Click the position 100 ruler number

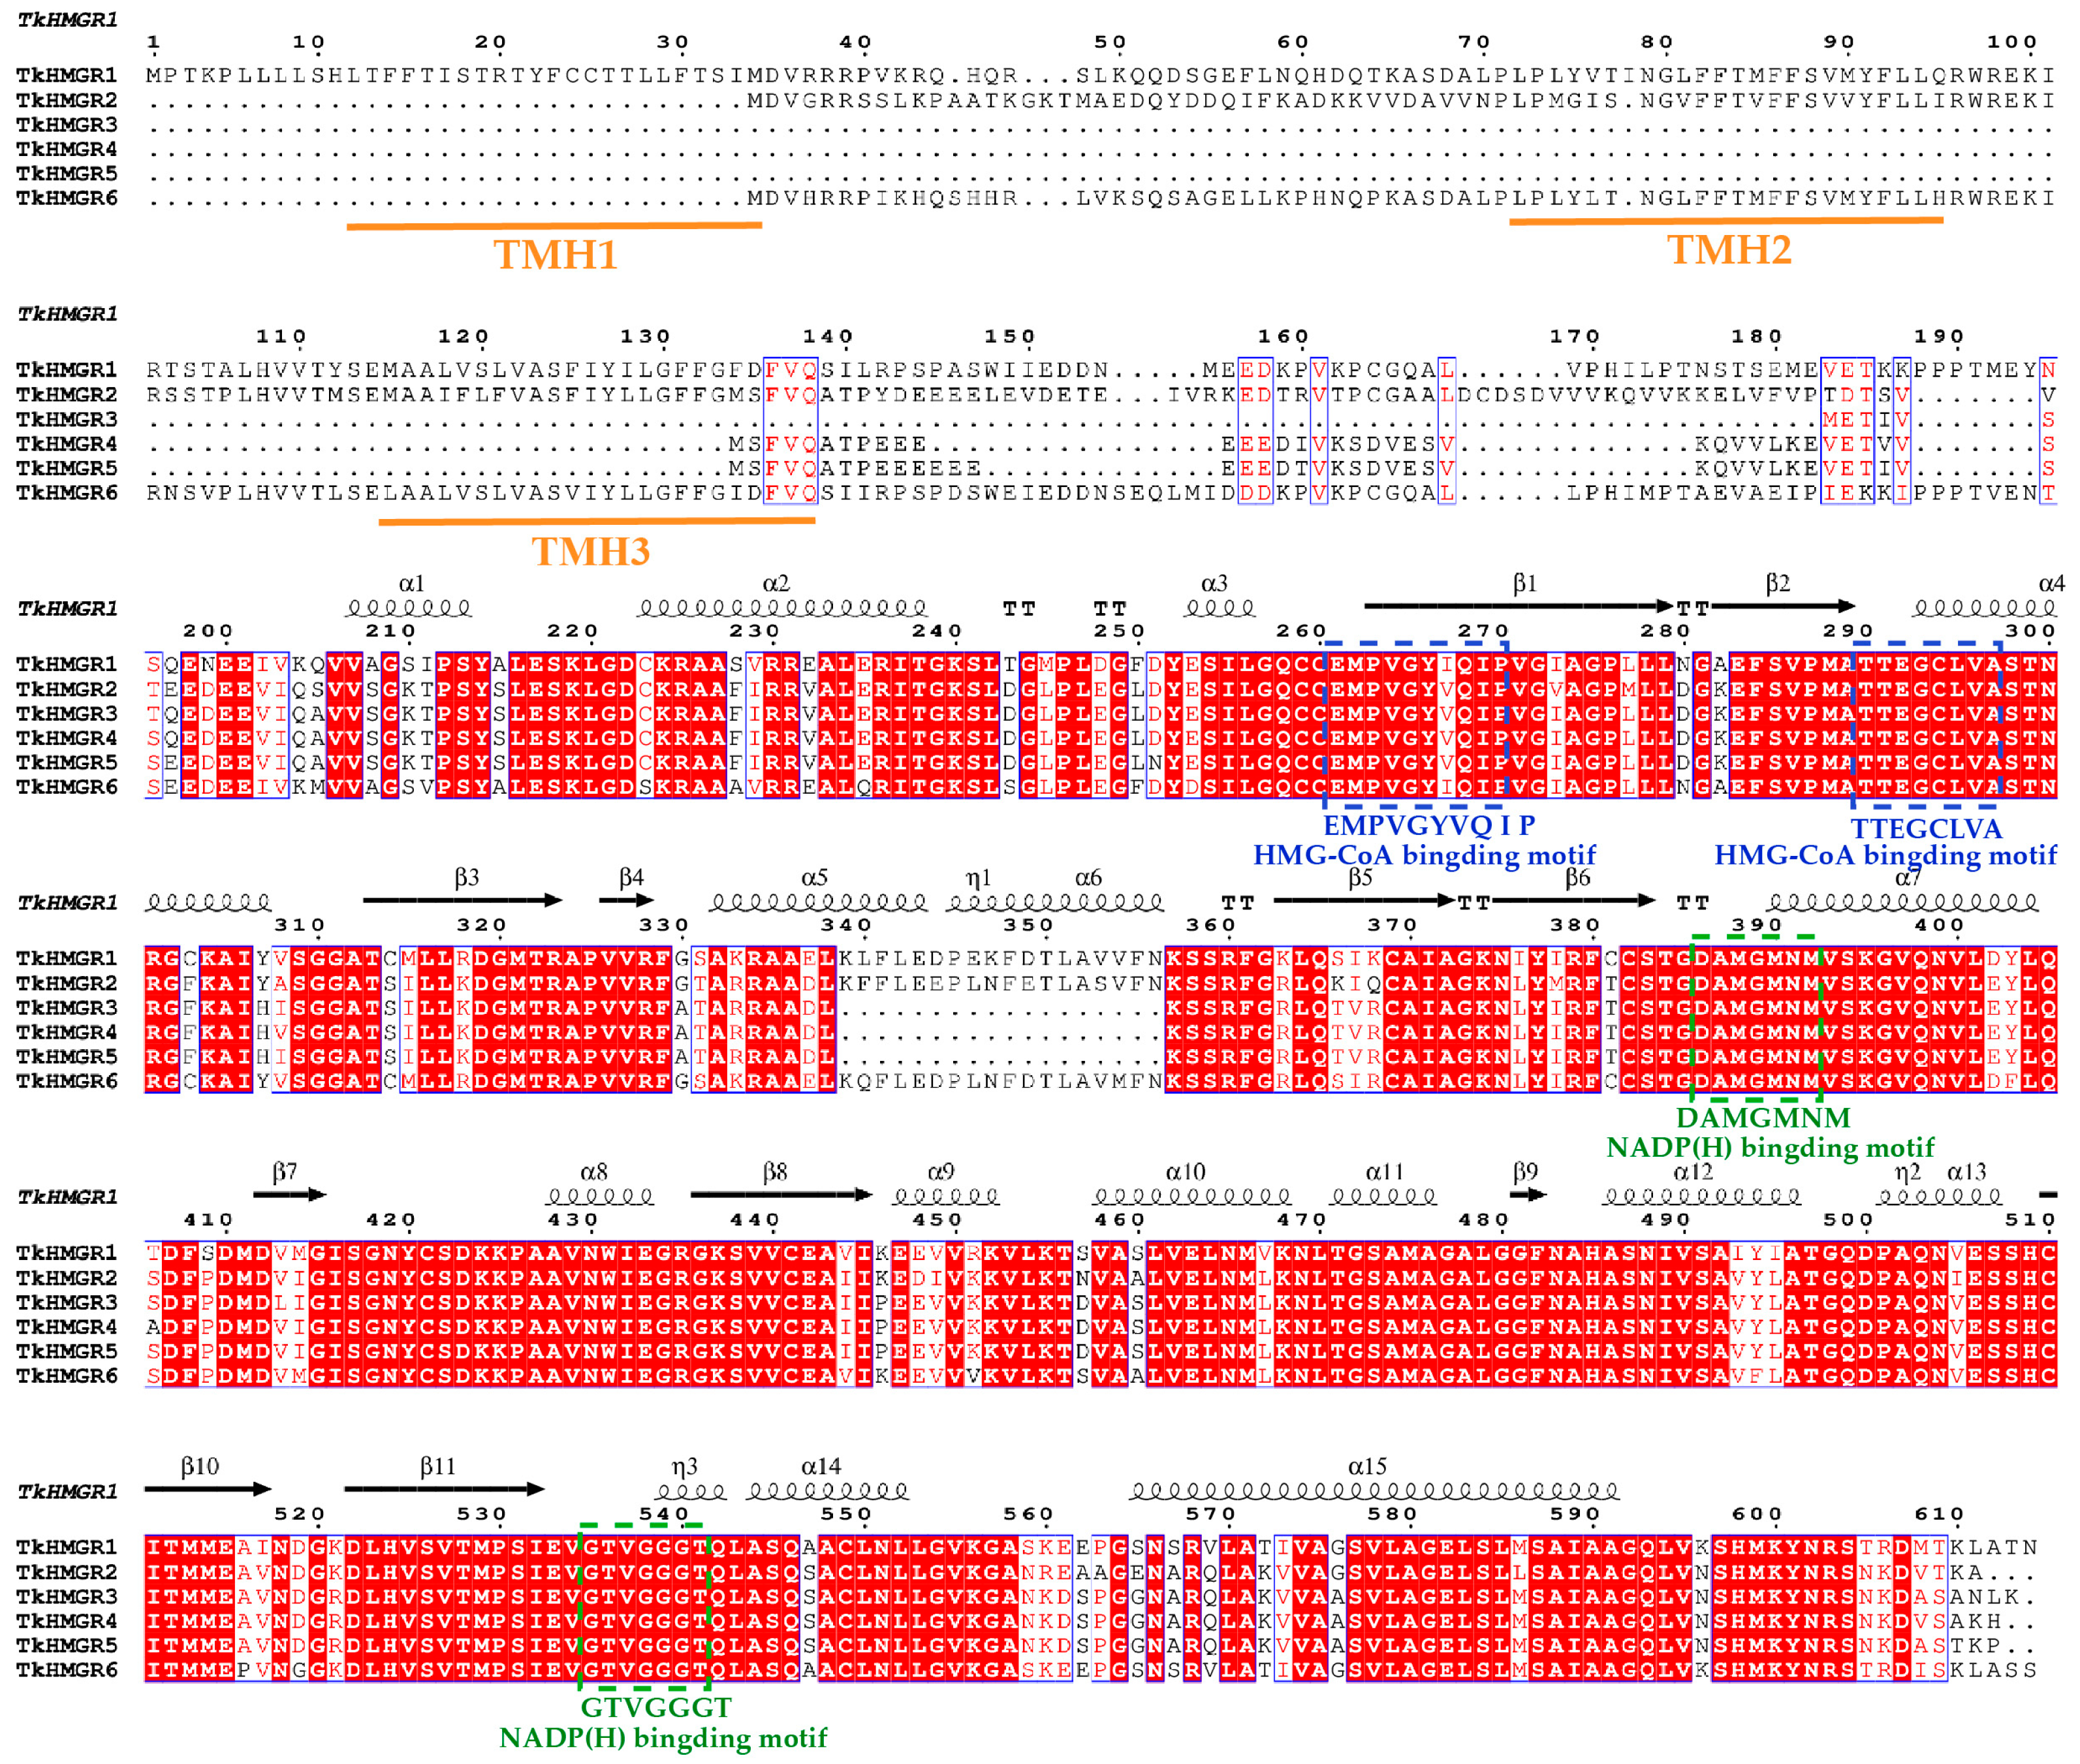click(x=2011, y=42)
